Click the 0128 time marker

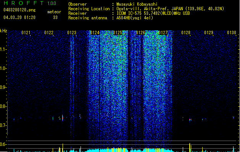[186, 33]
